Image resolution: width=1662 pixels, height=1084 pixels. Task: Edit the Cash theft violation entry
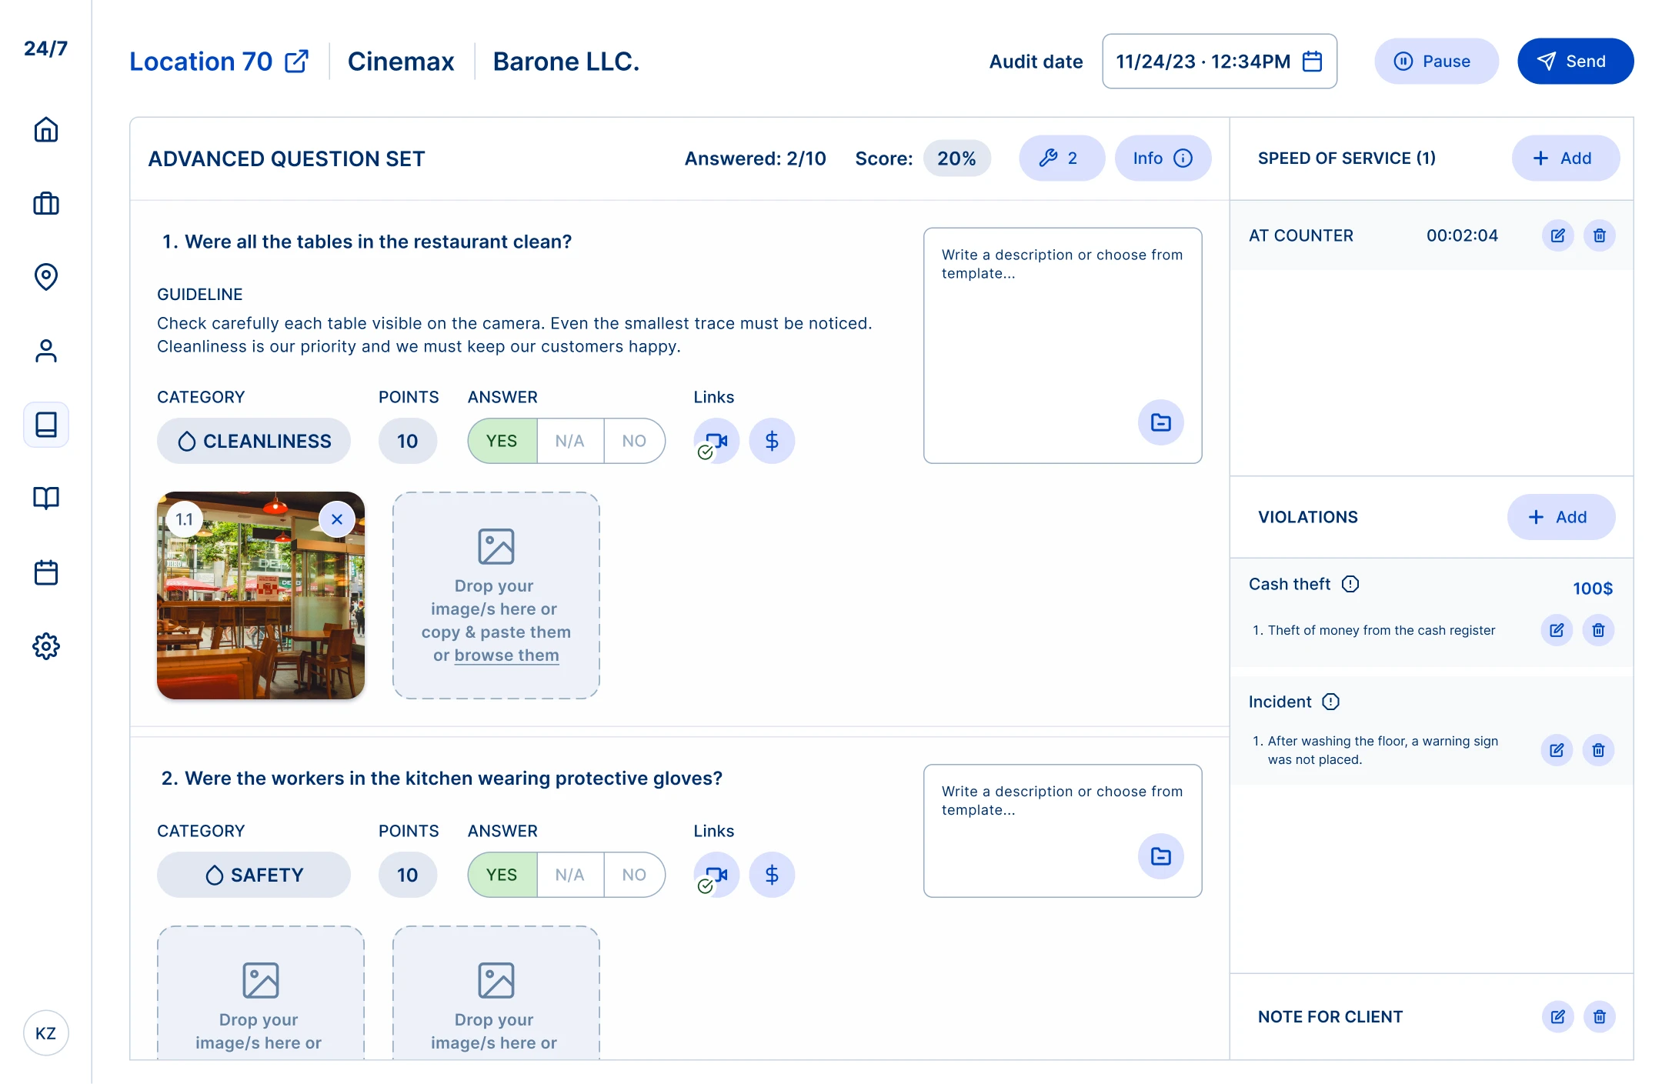click(1557, 630)
